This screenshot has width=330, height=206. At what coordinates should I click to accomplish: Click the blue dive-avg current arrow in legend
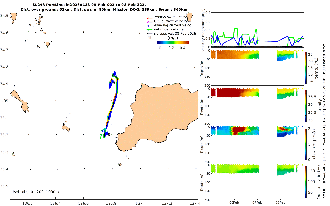click(149, 25)
